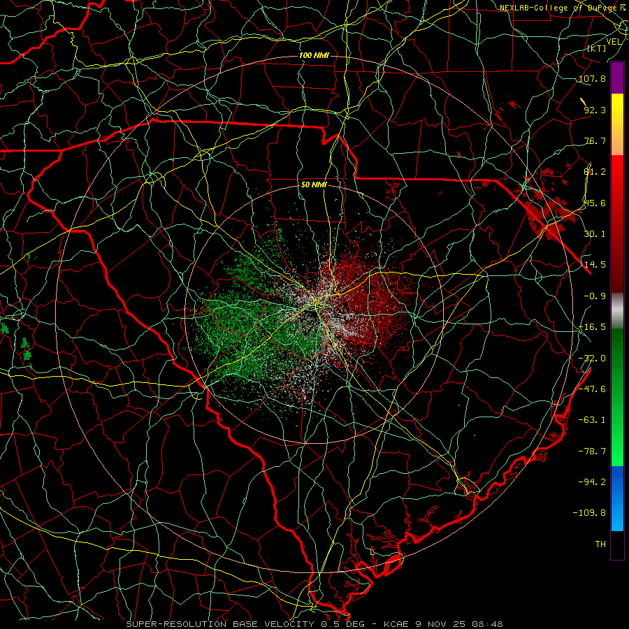Viewport: 629px width, 629px height.
Task: Click the 100 NMI range ring label
Action: tap(314, 55)
